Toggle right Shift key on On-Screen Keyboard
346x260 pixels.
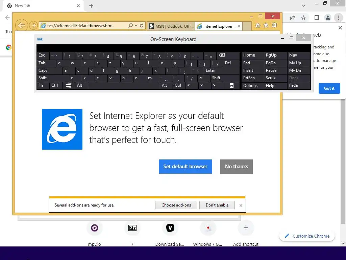point(225,78)
